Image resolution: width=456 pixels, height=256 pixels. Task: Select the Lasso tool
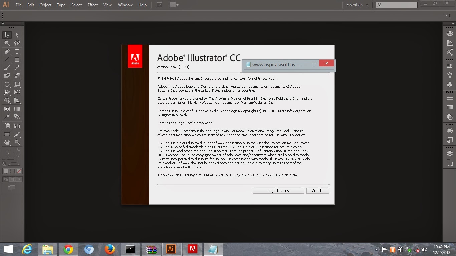pos(17,43)
